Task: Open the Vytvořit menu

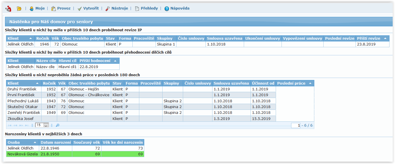Action: (x=88, y=8)
